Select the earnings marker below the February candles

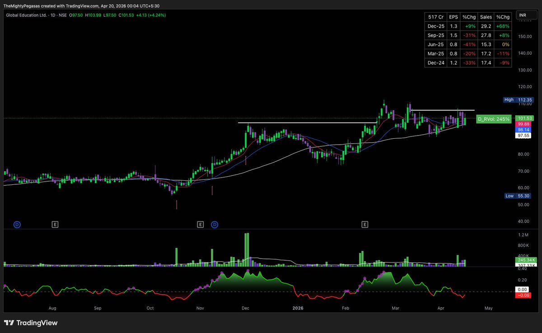(364, 224)
